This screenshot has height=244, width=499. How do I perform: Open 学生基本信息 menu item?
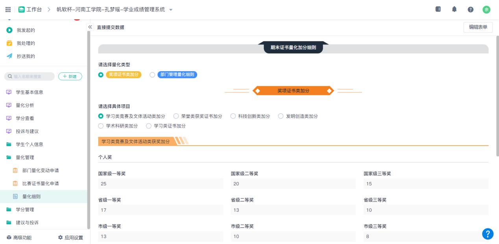click(x=30, y=92)
